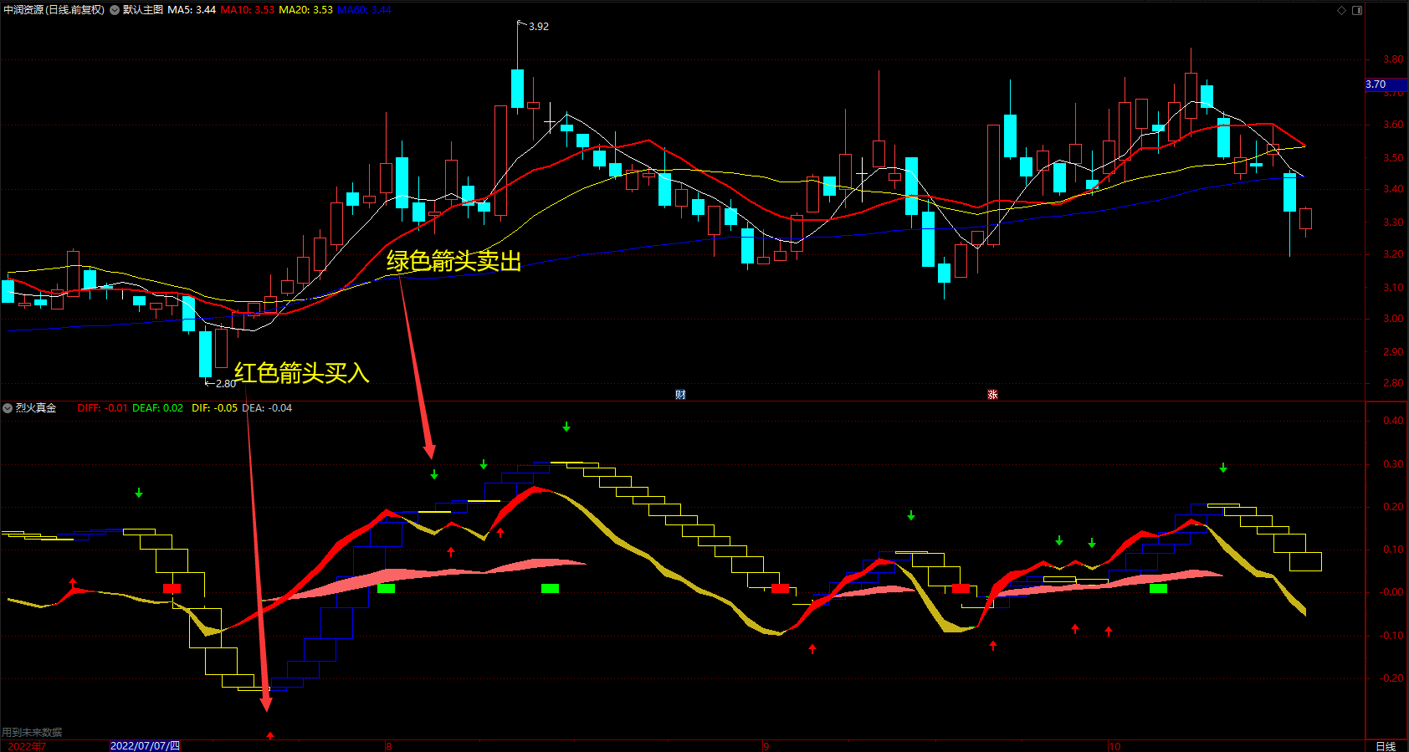Viewport: 1409px width, 752px height.
Task: Click the 0.40 indicator axis value
Action: point(1393,421)
